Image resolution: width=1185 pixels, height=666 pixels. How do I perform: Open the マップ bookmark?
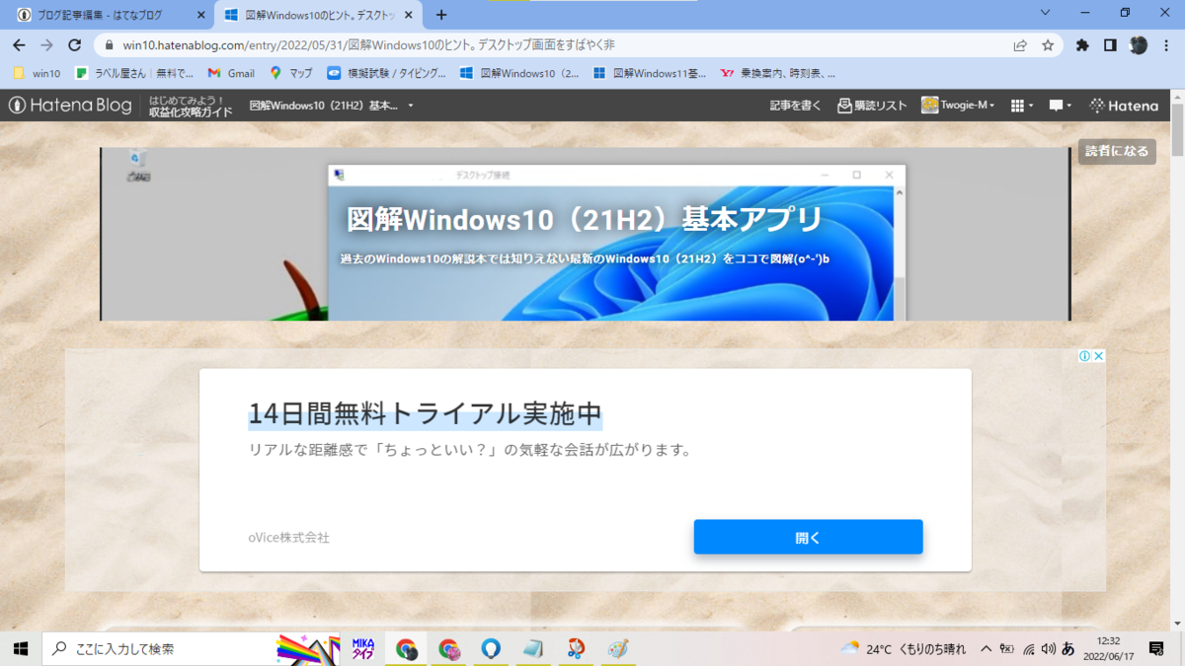click(291, 73)
